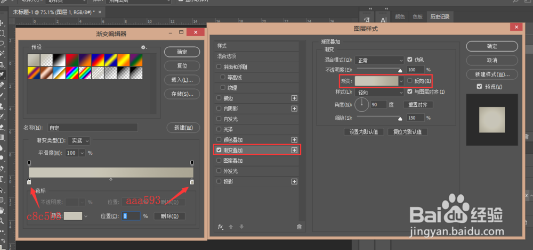Click the rainbow gradient preset thumbnail
The width and height of the screenshot is (533, 250).
point(72,72)
